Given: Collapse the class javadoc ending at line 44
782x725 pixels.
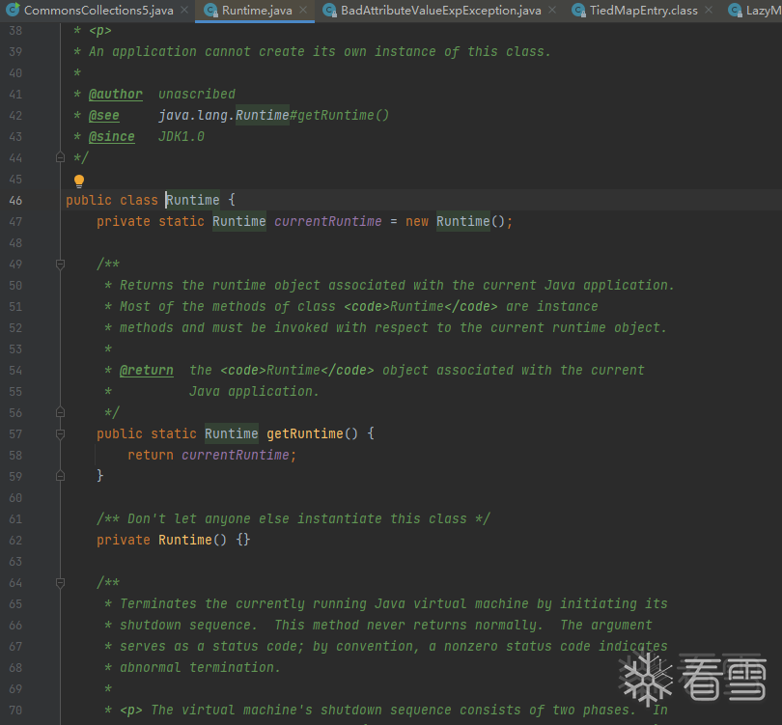Looking at the screenshot, I should point(61,157).
